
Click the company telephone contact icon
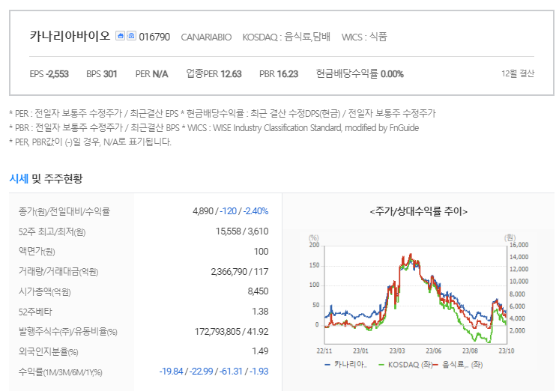[x=132, y=36]
